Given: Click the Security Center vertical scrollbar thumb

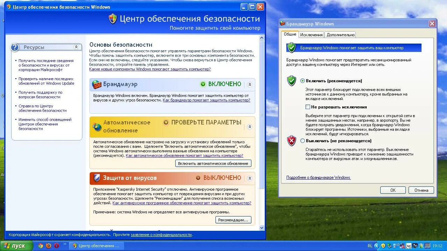Looking at the screenshot, I should click(x=262, y=114).
